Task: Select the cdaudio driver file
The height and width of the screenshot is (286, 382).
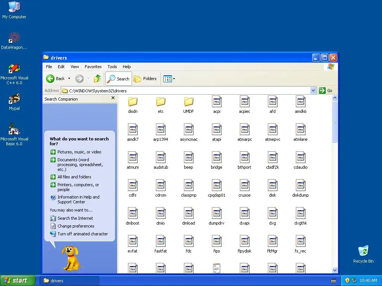Action: (x=300, y=161)
